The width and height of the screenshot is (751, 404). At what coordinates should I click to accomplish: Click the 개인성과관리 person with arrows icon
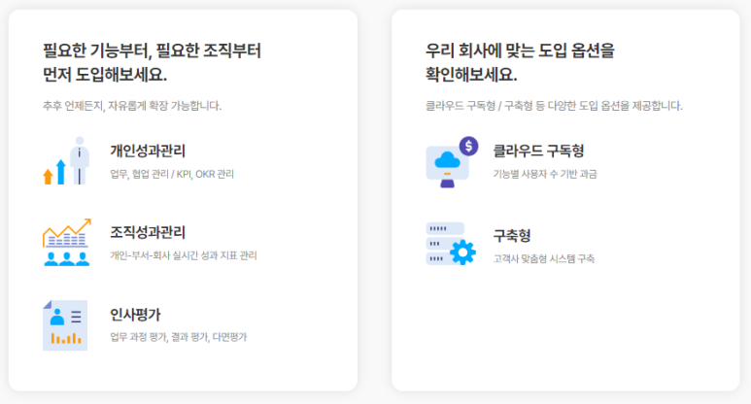pyautogui.click(x=66, y=161)
